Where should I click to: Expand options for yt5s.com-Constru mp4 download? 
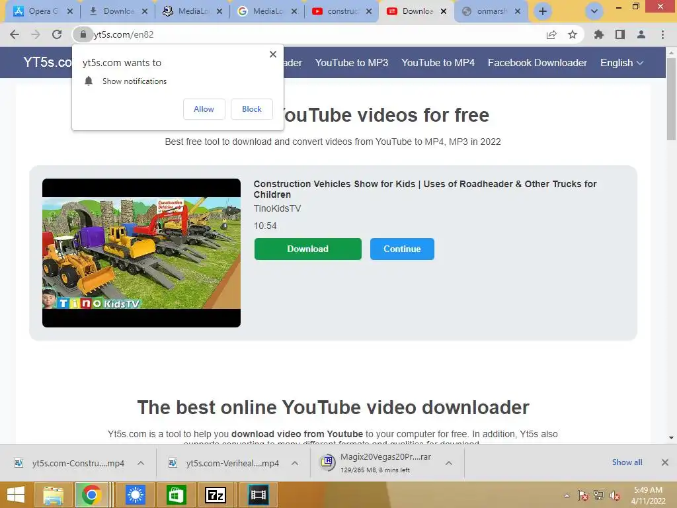click(x=141, y=463)
